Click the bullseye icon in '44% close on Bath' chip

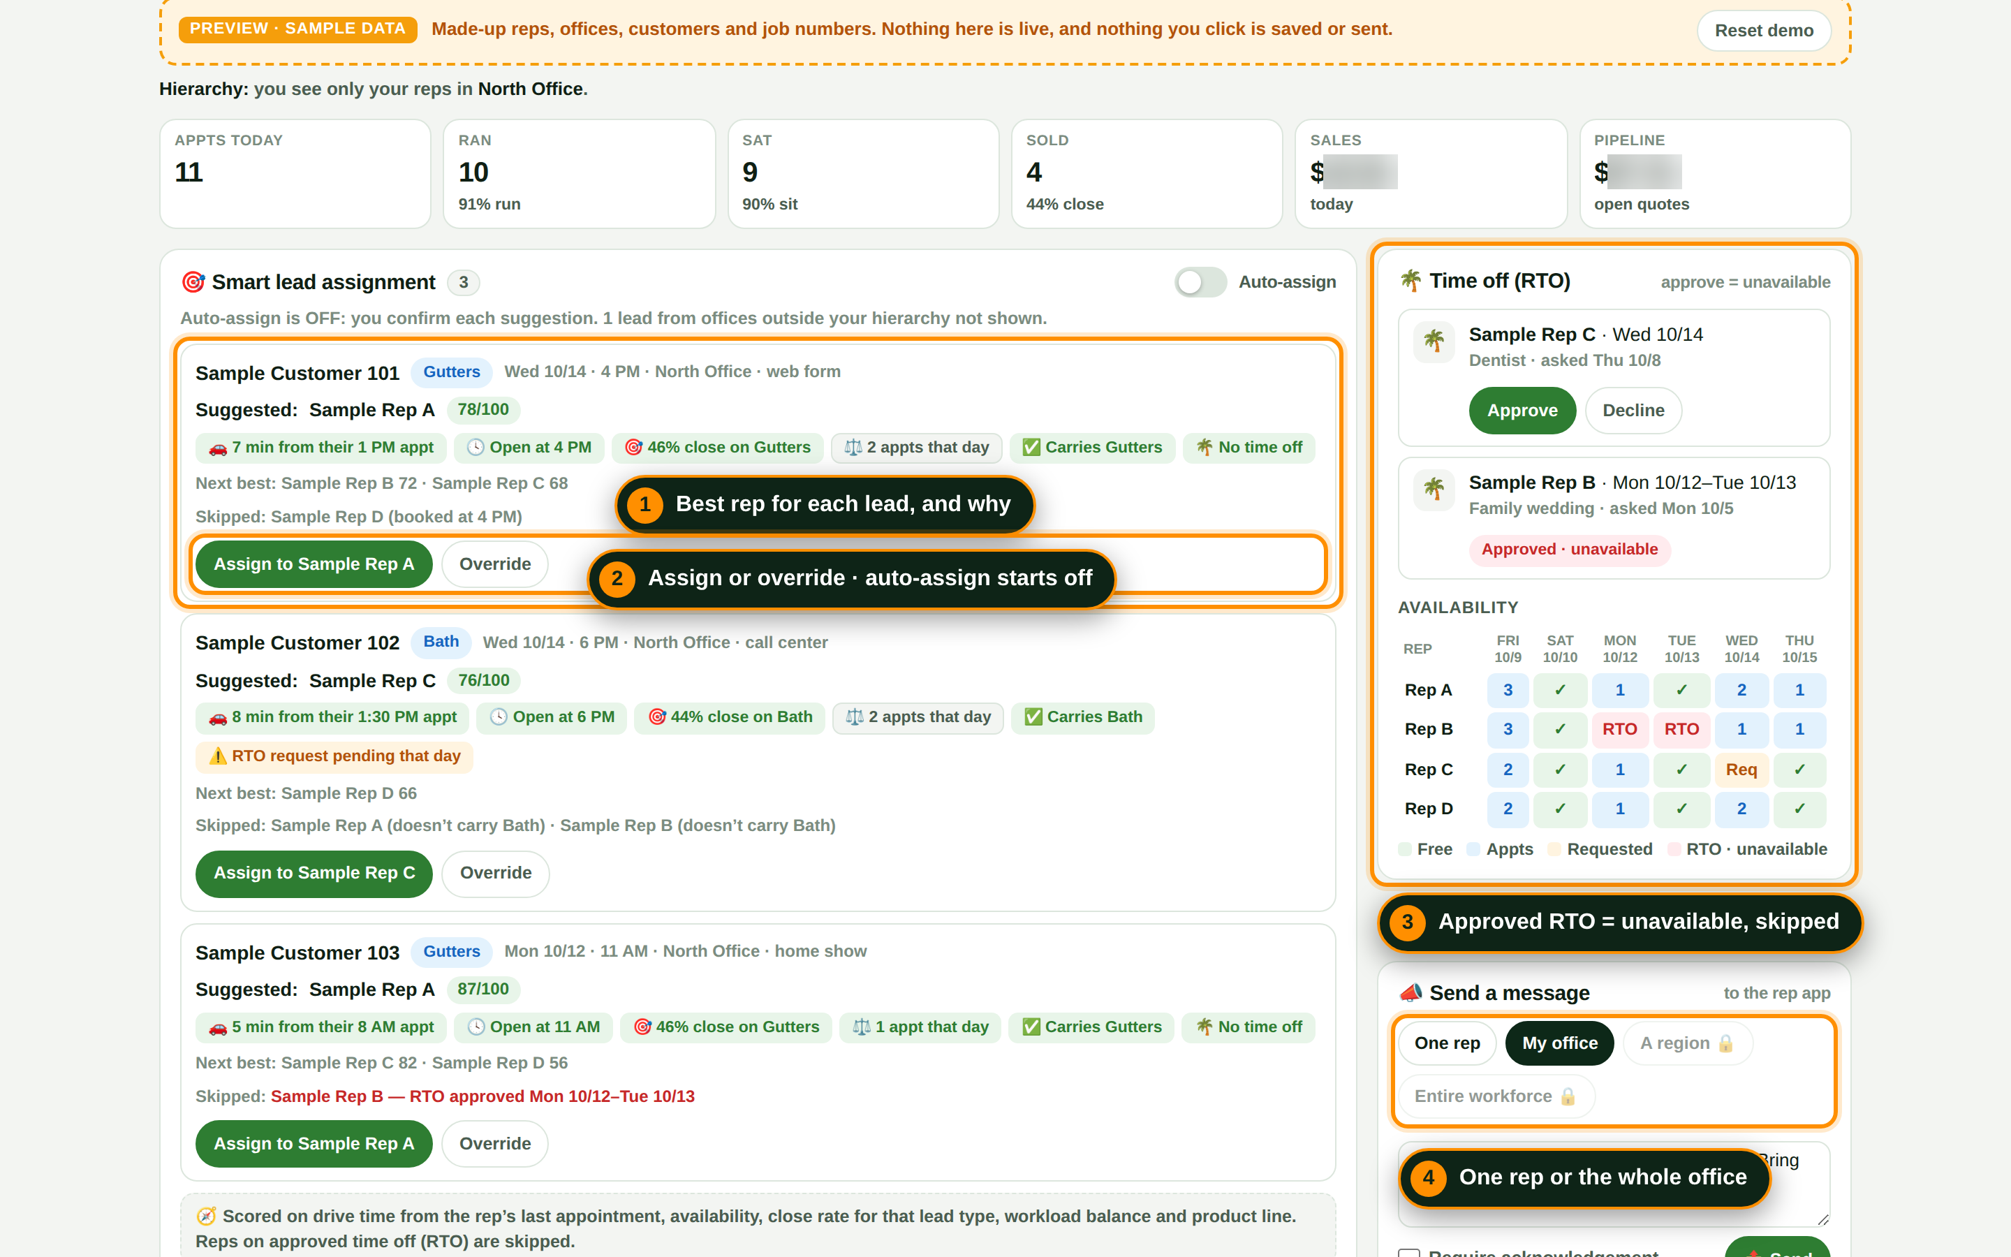pos(657,717)
